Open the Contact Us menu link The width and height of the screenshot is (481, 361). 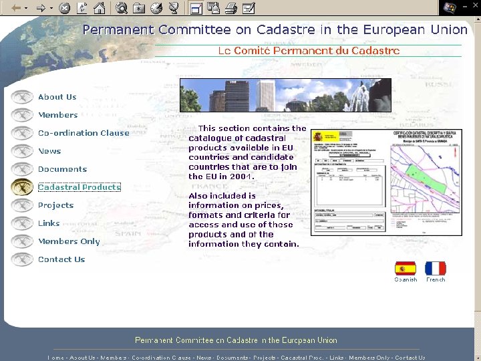pos(61,259)
